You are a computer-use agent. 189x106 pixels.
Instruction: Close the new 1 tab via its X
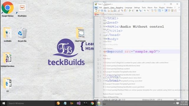(x=102, y=14)
